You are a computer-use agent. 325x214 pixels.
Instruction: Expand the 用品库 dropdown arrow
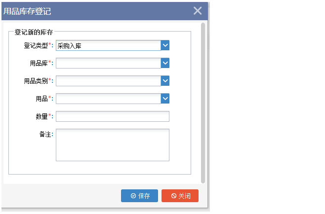tap(165, 63)
